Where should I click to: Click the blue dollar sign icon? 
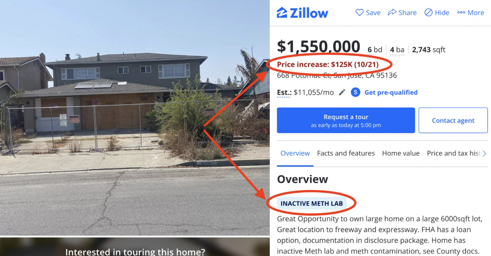tap(355, 92)
